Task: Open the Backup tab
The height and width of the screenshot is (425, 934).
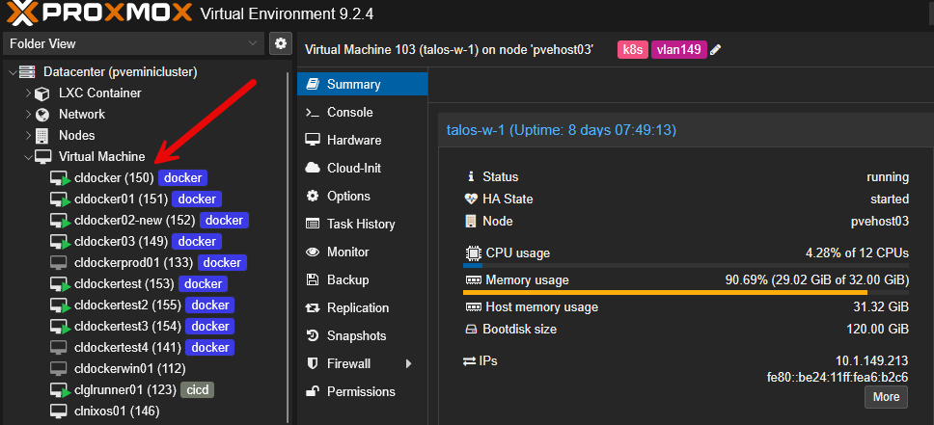Action: point(362,279)
